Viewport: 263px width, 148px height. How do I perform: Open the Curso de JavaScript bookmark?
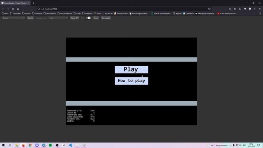[x=227, y=14]
